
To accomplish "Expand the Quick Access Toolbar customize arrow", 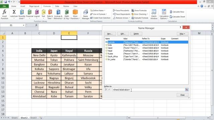I will click(x=19, y=2).
